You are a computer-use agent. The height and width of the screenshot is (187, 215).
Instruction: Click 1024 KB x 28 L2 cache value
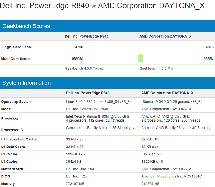[77, 154]
